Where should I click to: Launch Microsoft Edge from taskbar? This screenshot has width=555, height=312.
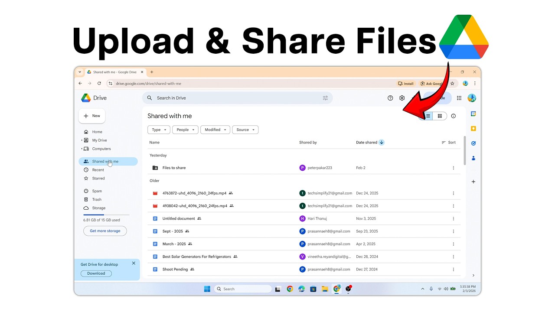(x=301, y=289)
